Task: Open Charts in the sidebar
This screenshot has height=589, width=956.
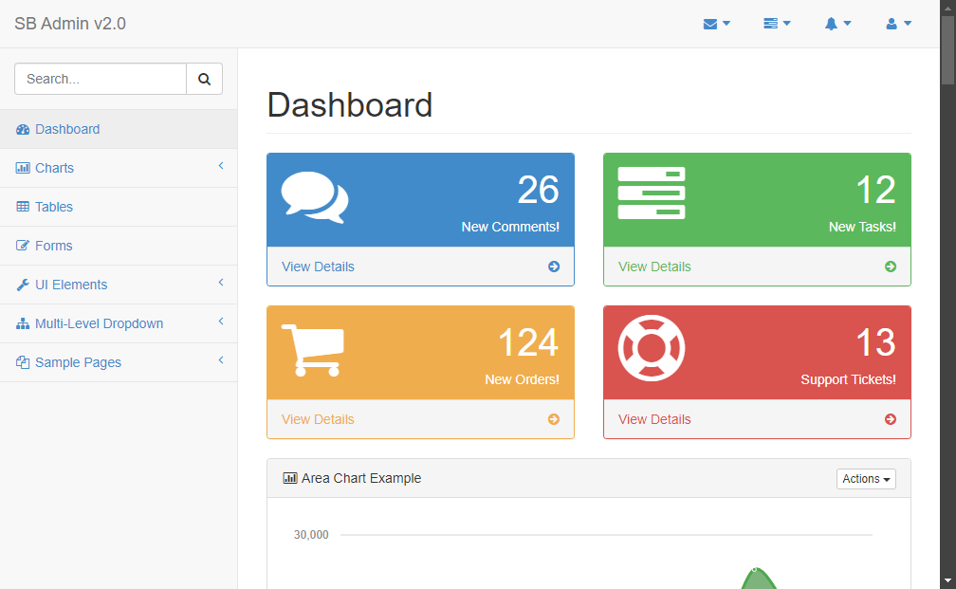Action: click(119, 168)
